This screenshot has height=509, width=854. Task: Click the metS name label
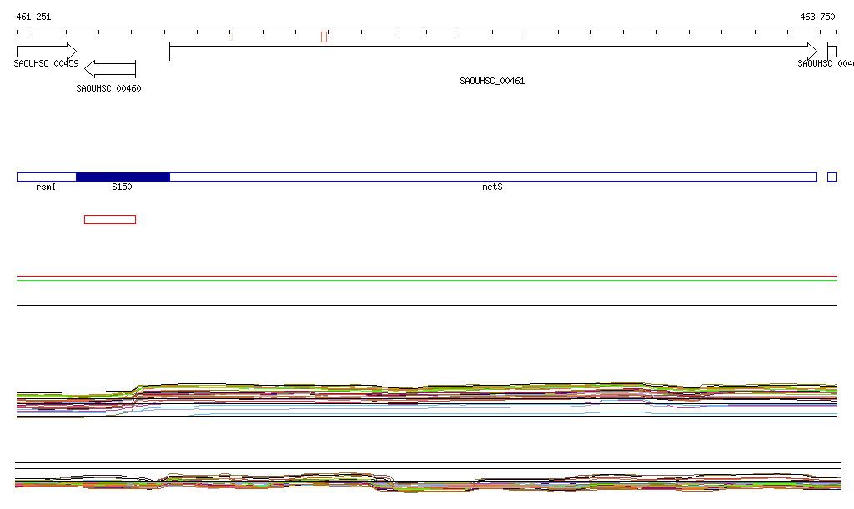click(492, 187)
